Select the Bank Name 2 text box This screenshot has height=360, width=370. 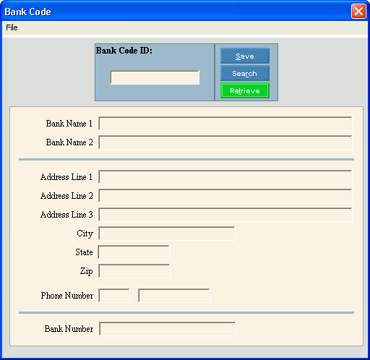pyautogui.click(x=225, y=142)
